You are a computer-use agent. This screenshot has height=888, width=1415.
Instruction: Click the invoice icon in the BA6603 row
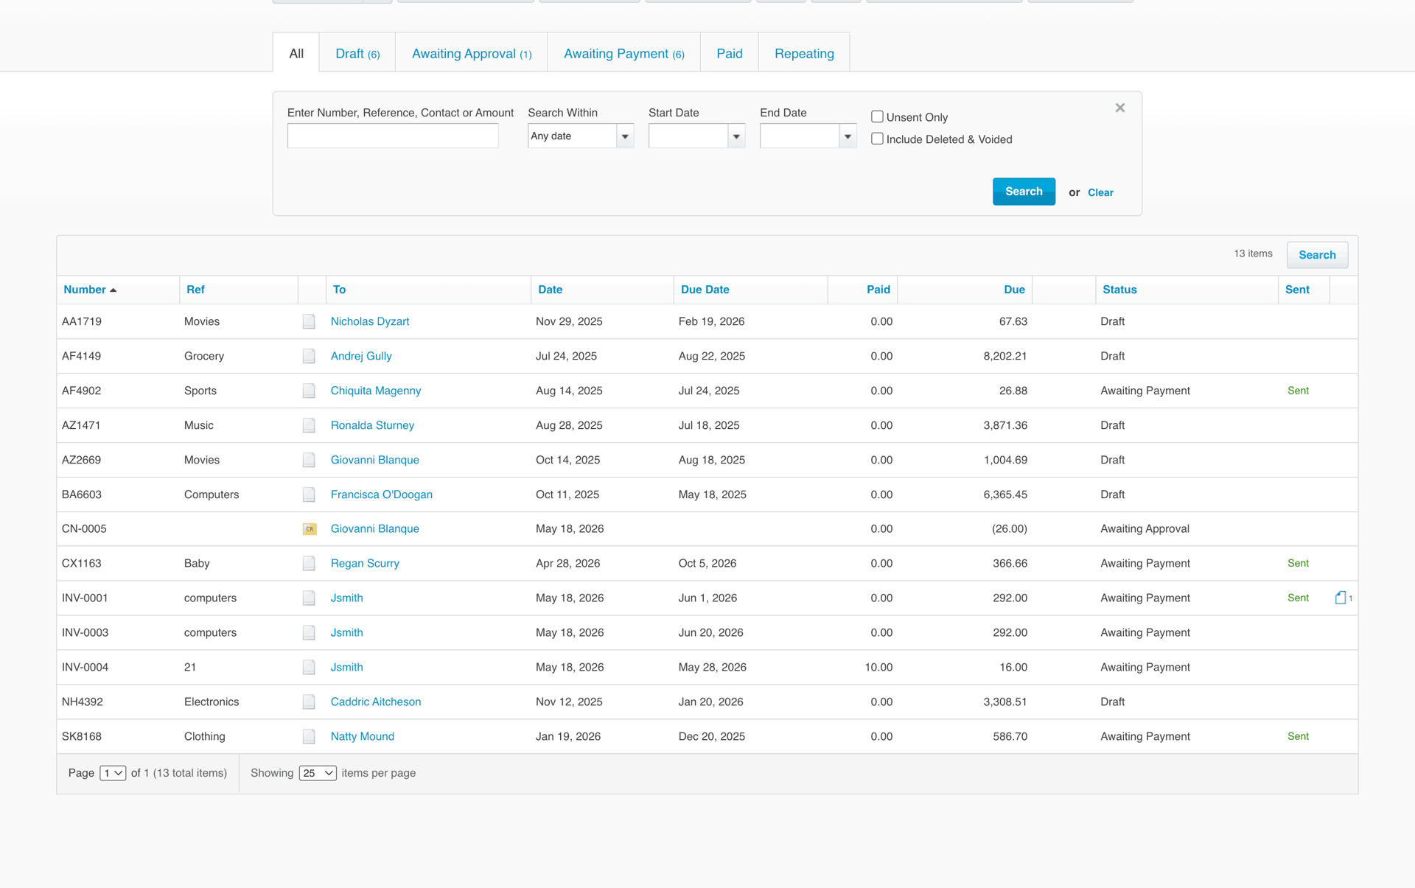[309, 494]
